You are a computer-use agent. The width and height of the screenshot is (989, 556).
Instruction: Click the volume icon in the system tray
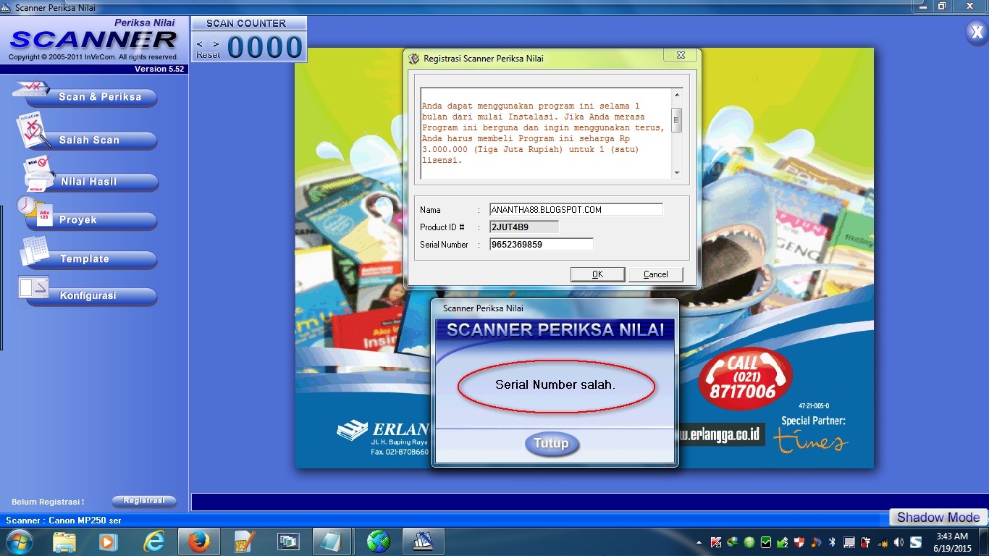click(x=899, y=542)
